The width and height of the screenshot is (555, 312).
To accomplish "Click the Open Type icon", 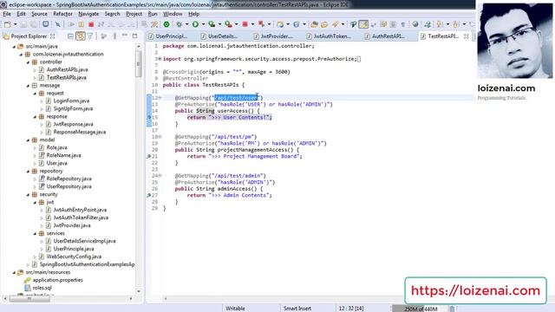I will point(314,24).
